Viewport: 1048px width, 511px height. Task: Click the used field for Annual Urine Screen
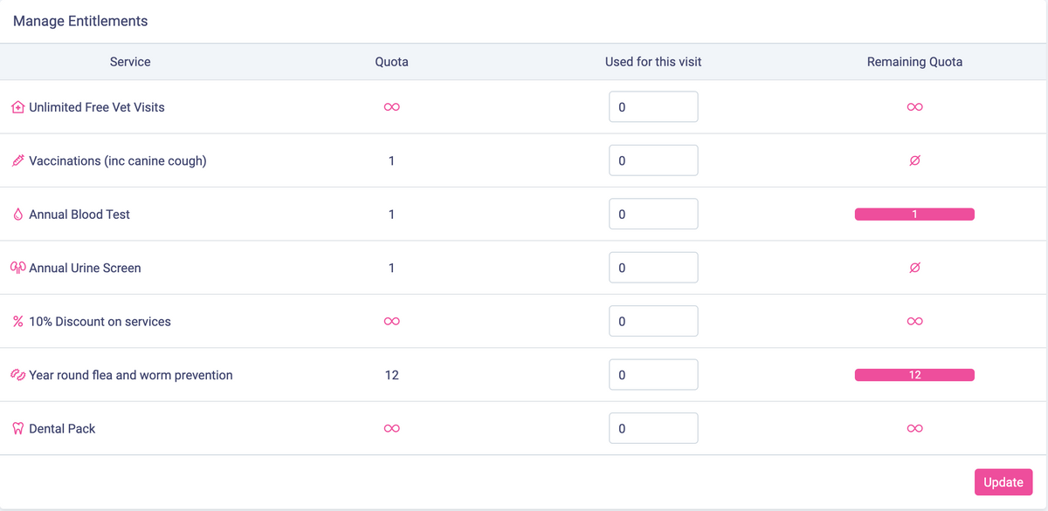(653, 268)
